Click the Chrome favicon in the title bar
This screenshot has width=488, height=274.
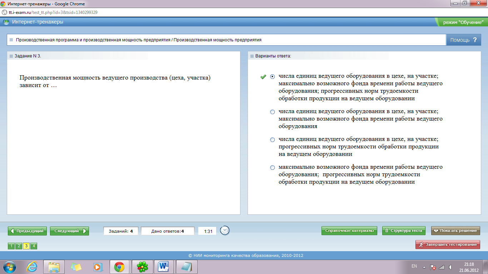3,4
